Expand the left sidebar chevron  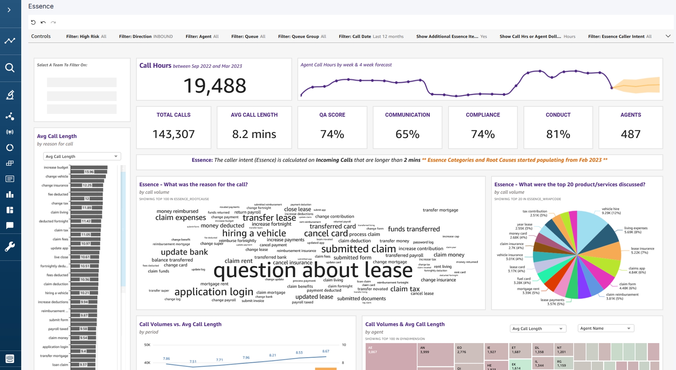[9, 10]
